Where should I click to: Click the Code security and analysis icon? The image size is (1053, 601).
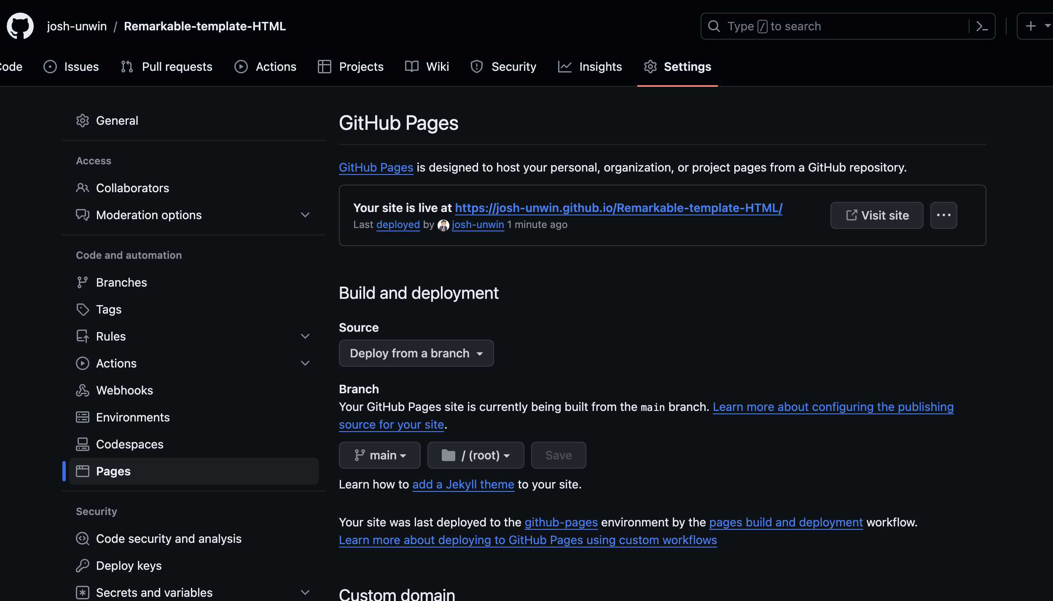point(83,539)
